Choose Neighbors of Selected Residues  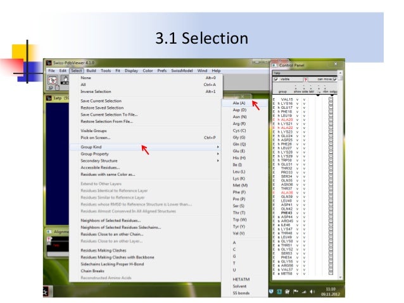[x=146, y=221]
